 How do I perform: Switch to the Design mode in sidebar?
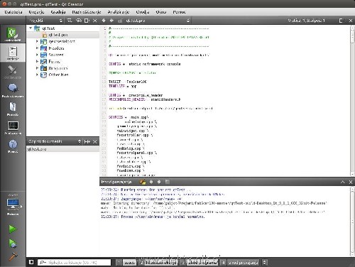(x=13, y=72)
